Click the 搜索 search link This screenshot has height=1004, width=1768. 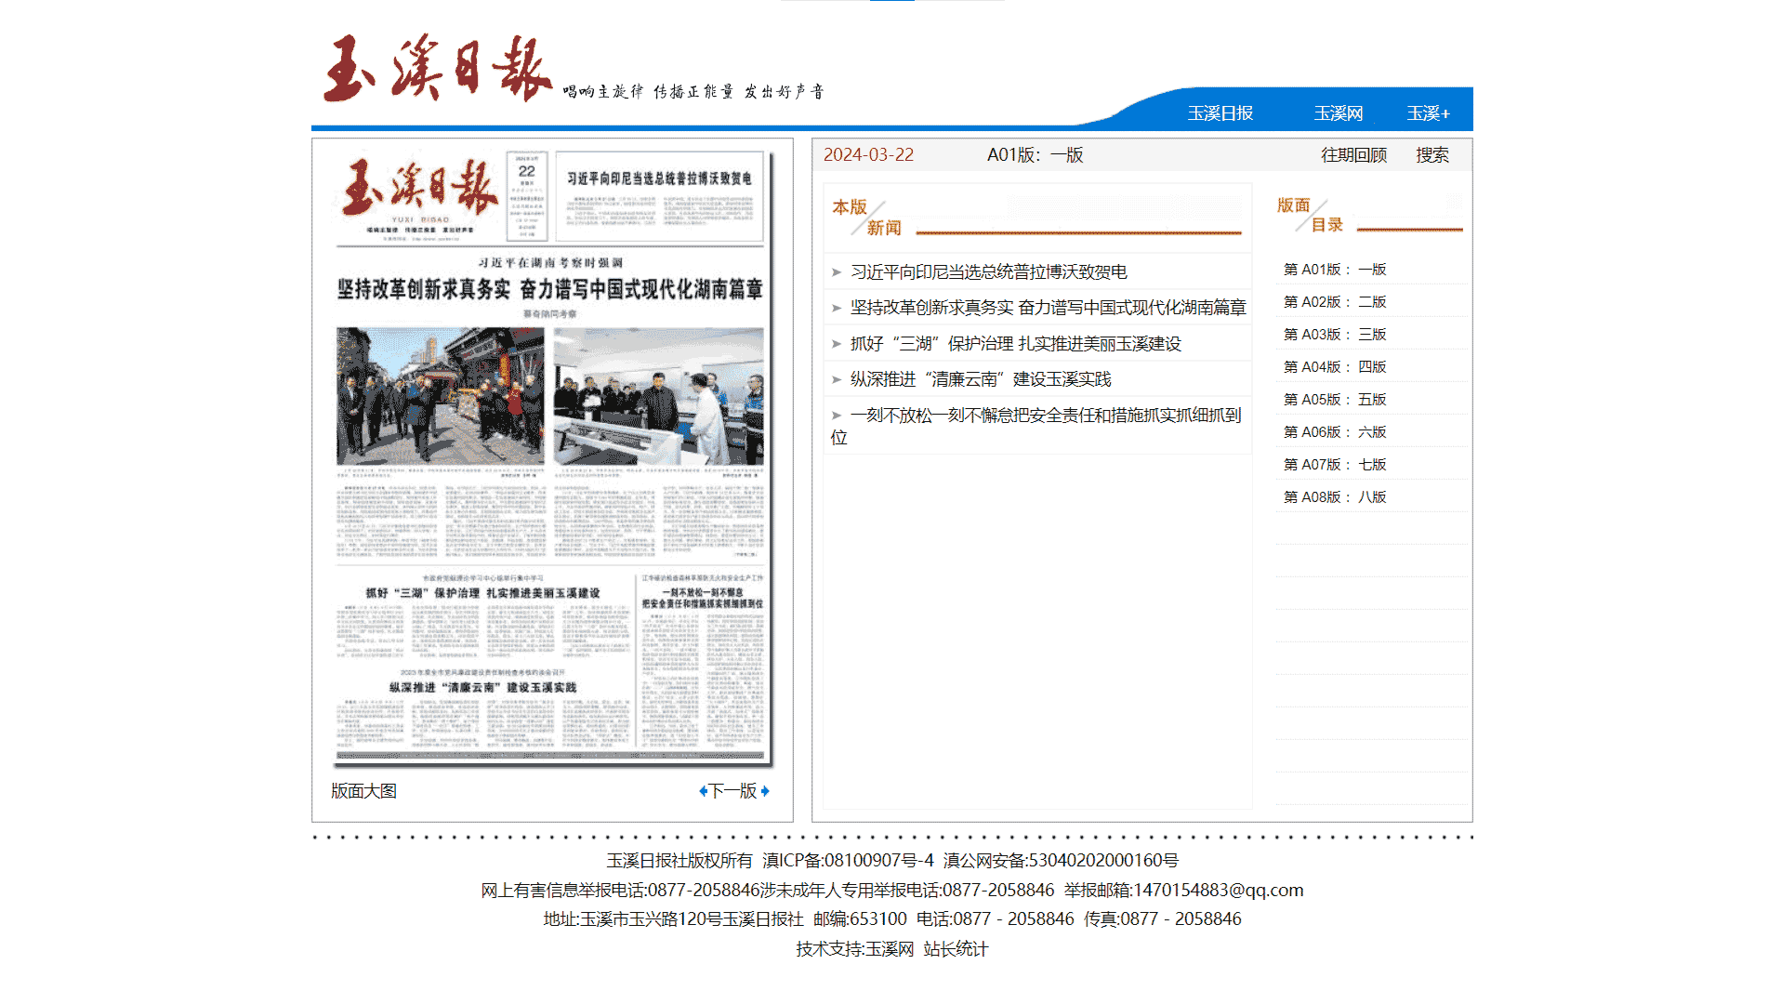click(x=1432, y=155)
